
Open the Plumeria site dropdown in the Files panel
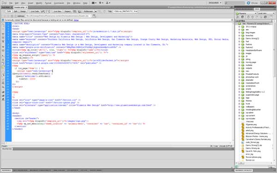[x=246, y=13]
